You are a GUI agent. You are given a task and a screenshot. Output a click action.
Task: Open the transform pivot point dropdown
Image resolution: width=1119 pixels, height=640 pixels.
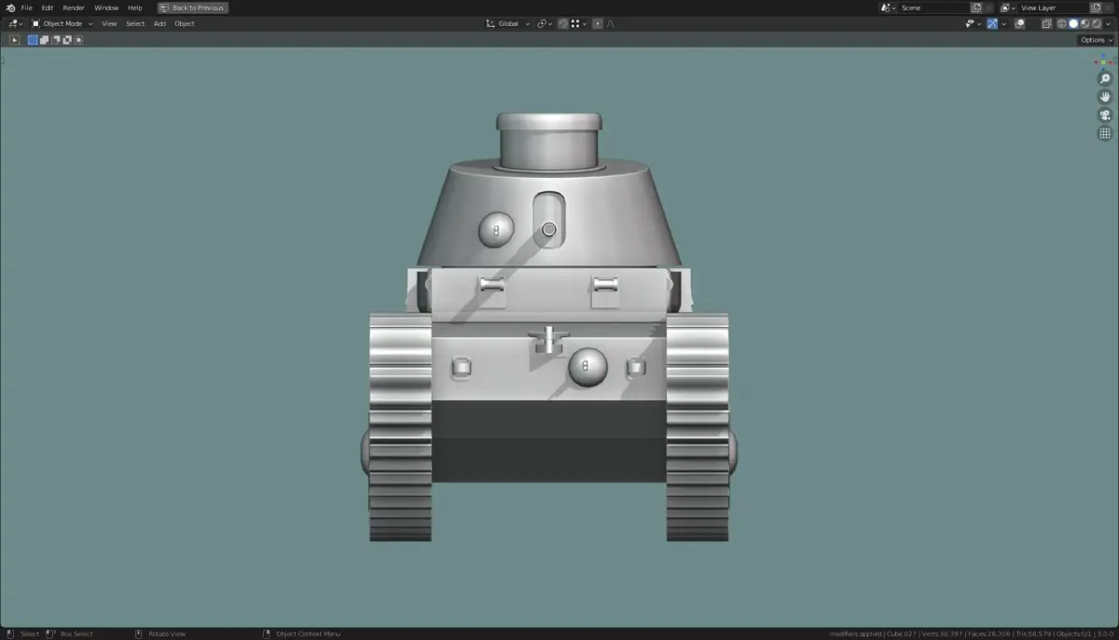545,23
